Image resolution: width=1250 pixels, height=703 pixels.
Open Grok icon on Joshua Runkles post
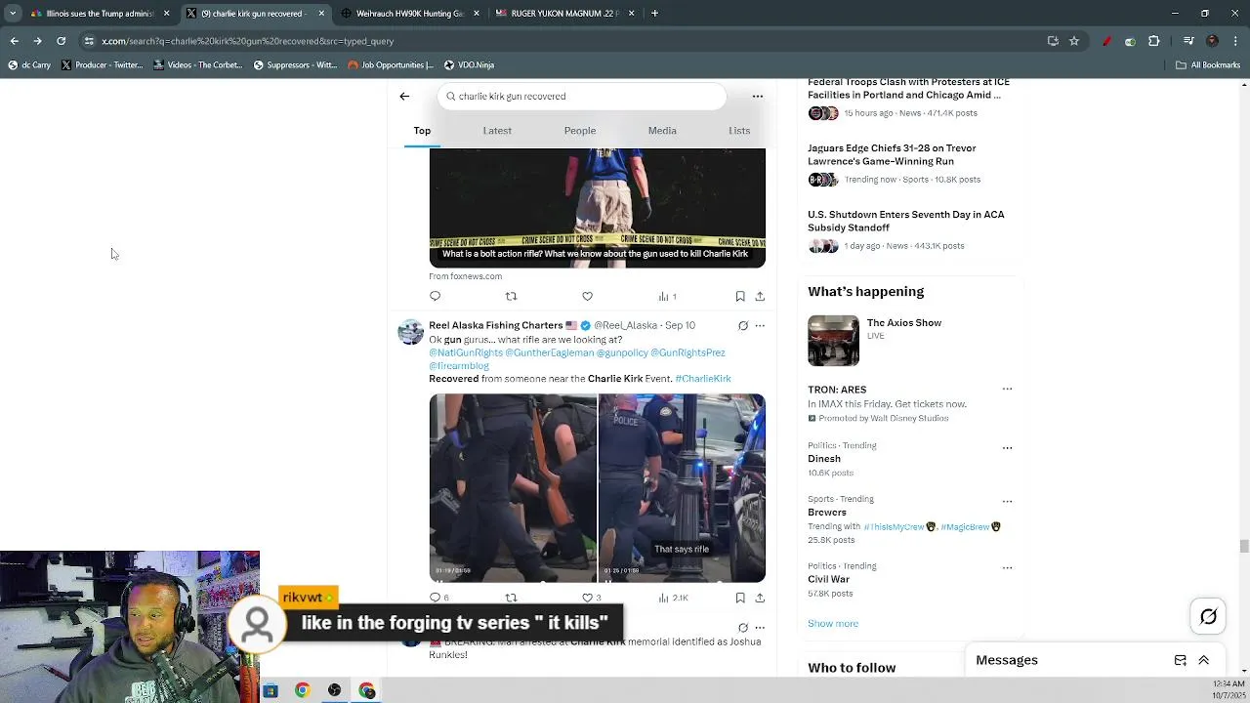(743, 628)
